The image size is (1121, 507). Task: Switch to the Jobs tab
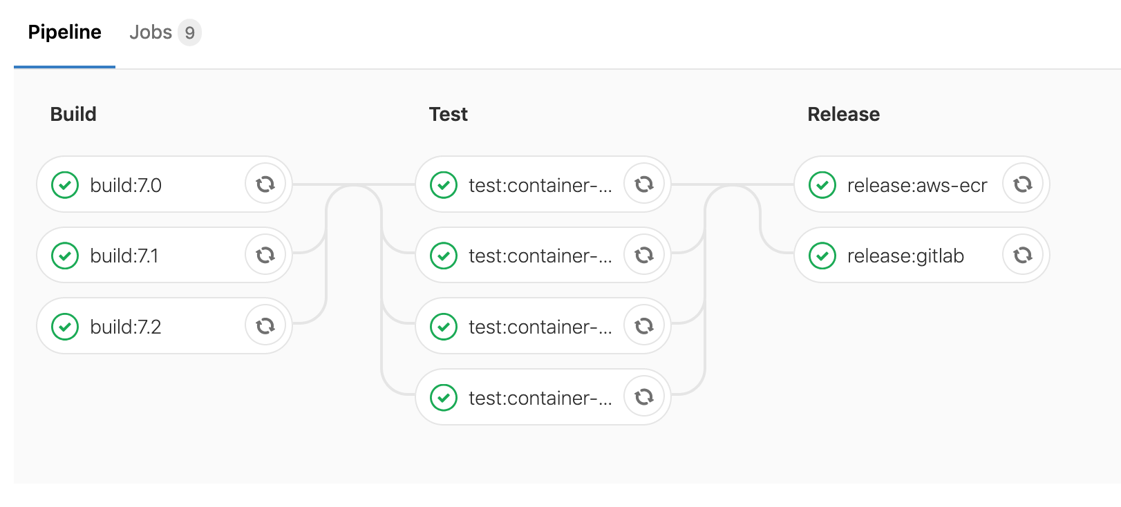[x=151, y=32]
